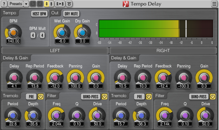Click the Presets button
Screen dimensions: 219x130
tap(16, 4)
